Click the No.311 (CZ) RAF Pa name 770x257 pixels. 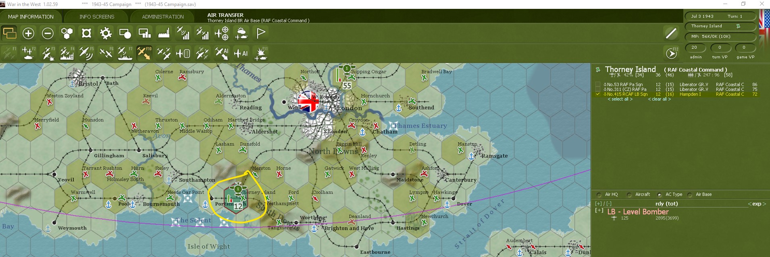(626, 89)
